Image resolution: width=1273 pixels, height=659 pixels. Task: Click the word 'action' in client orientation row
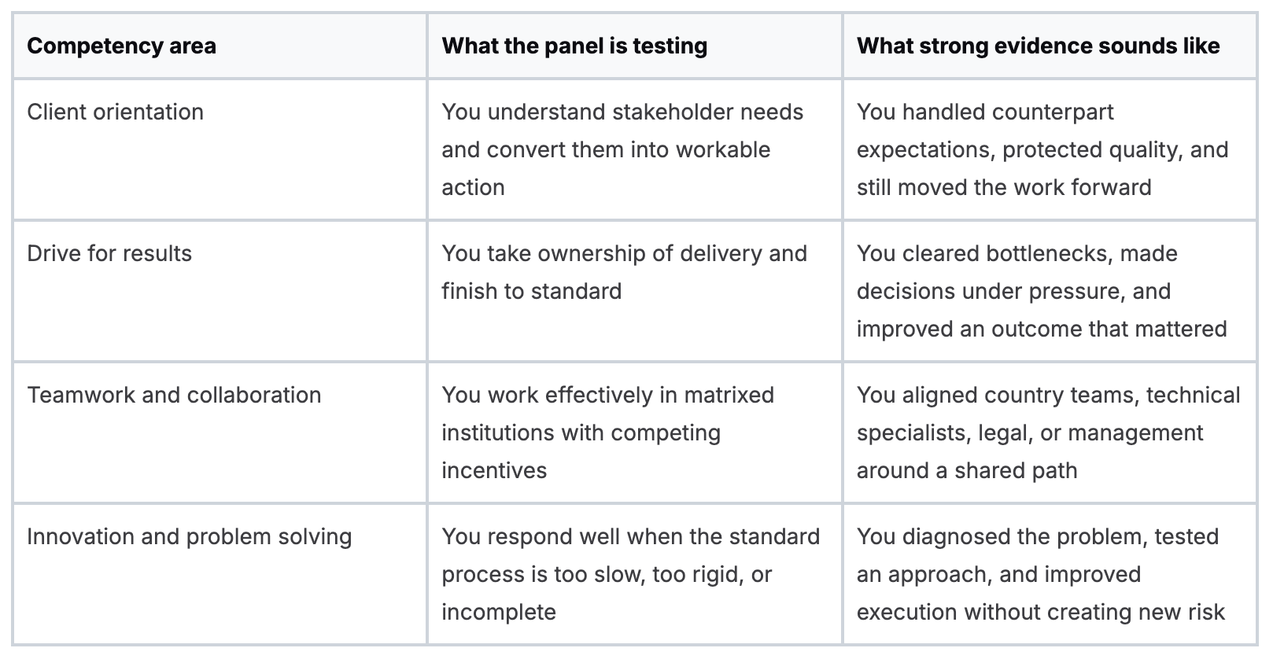473,187
